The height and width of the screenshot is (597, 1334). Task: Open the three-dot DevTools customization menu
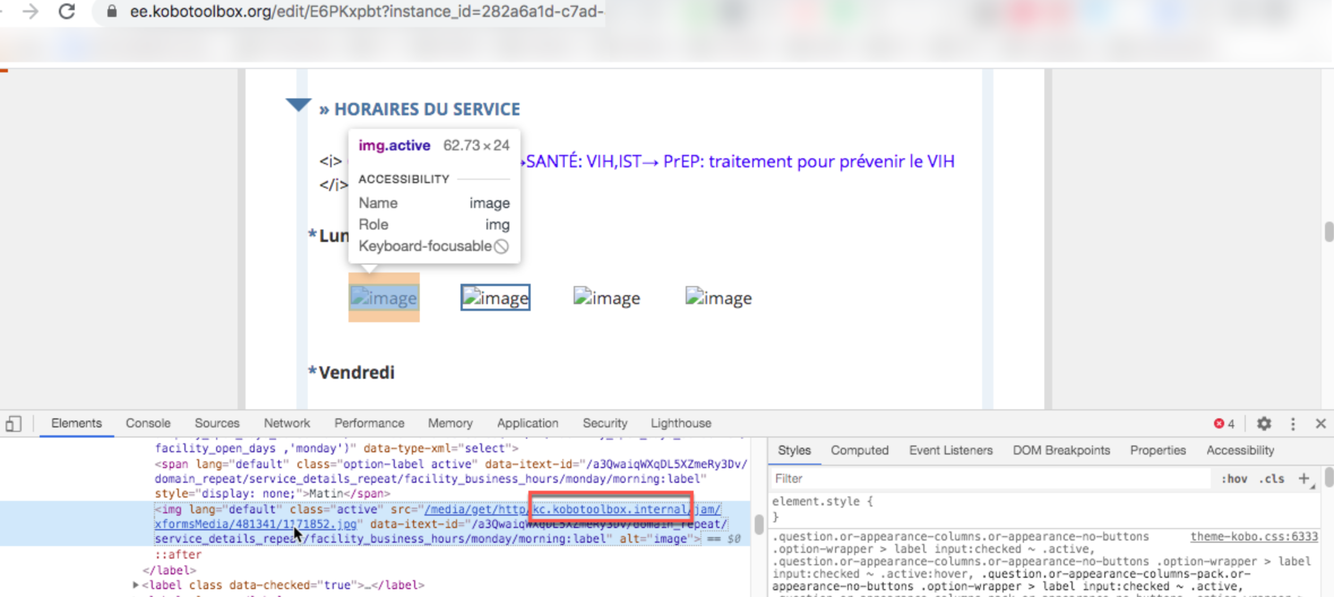[x=1292, y=423]
